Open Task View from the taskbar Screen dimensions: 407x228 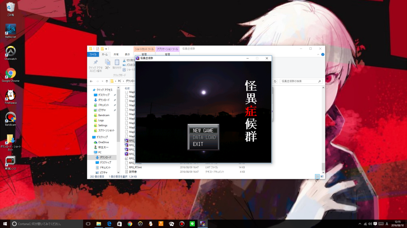(88, 224)
